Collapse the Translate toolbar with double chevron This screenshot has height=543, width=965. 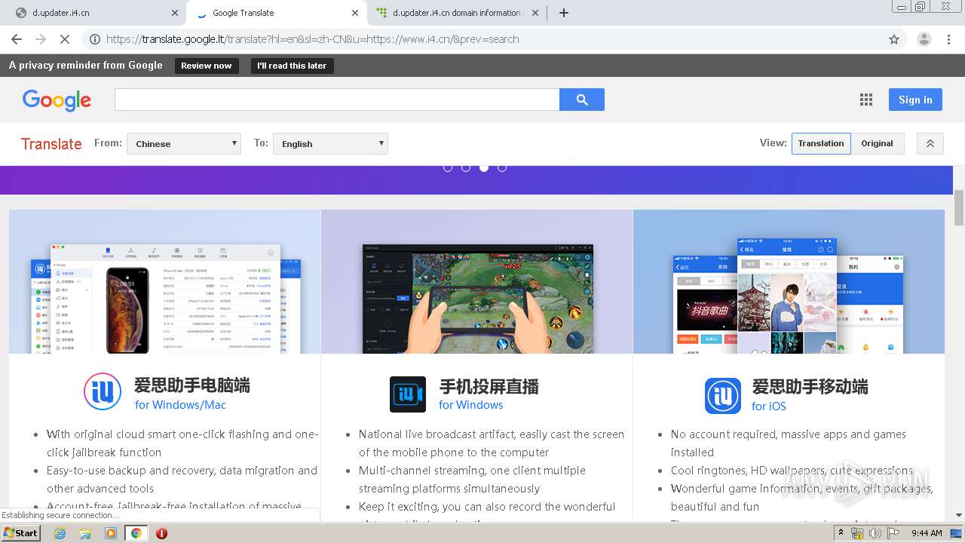pyautogui.click(x=930, y=143)
